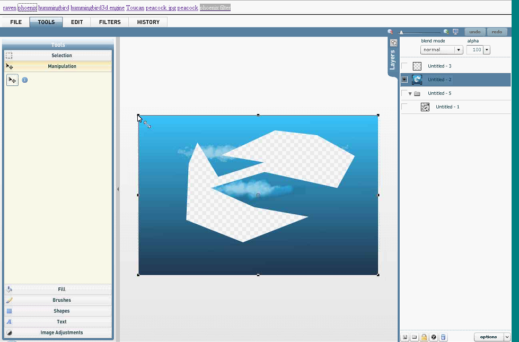Lock the layer with padlock icon
The width and height of the screenshot is (519, 342).
coord(424,337)
